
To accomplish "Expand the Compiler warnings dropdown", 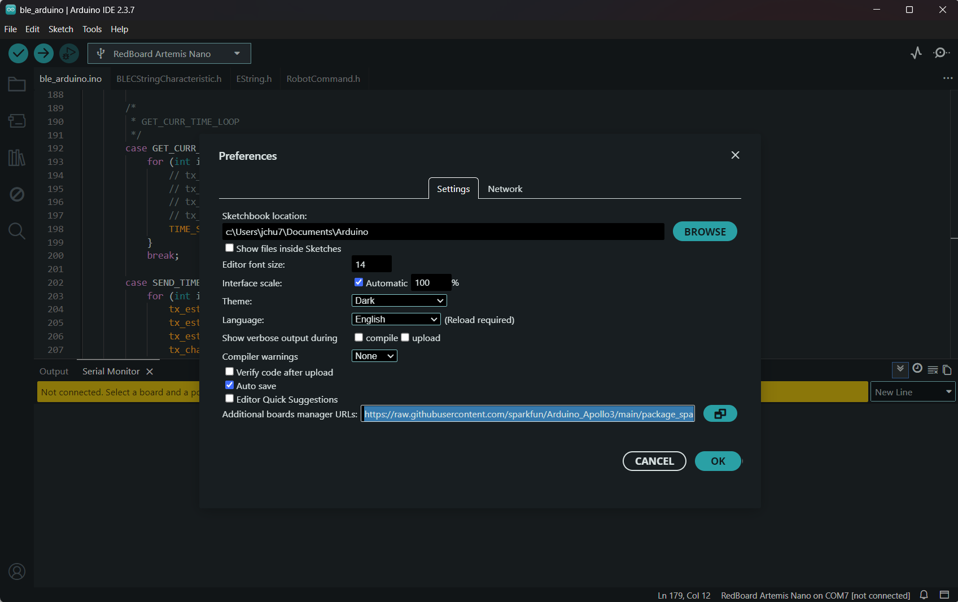I will tap(374, 356).
